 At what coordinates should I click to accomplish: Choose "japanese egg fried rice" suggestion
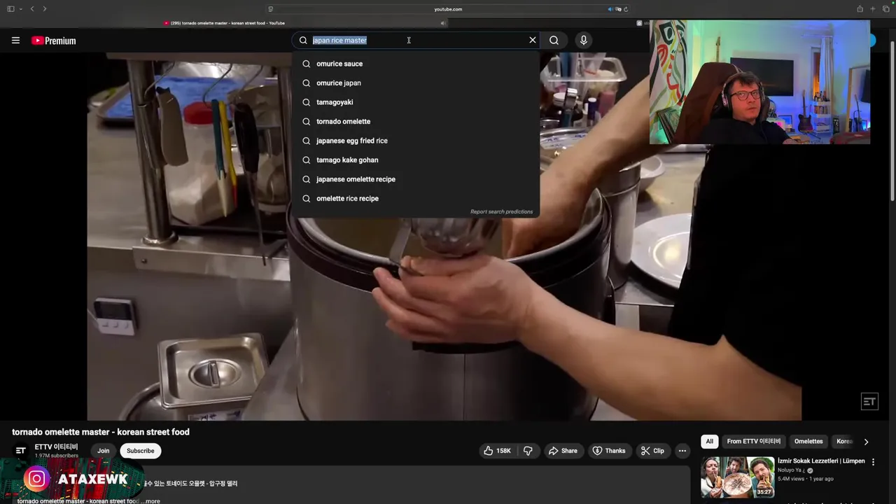416,141
